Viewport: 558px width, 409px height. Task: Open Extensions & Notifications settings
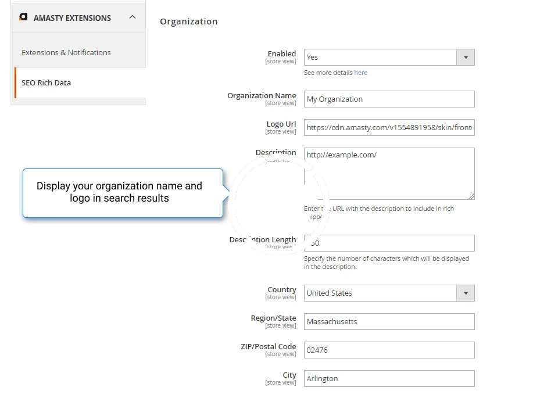(66, 52)
